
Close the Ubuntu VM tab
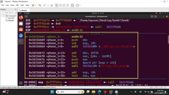[29, 10]
